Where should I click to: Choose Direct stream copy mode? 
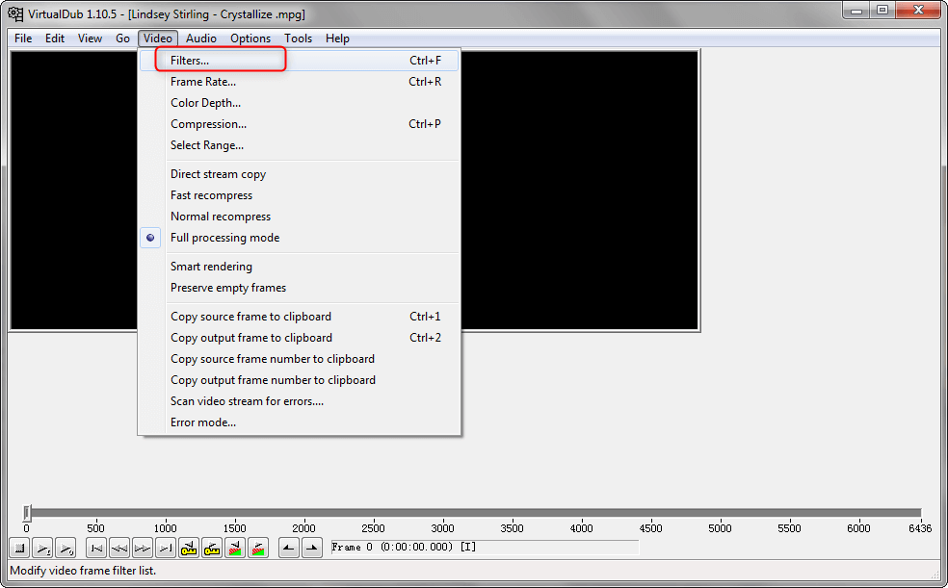point(218,174)
